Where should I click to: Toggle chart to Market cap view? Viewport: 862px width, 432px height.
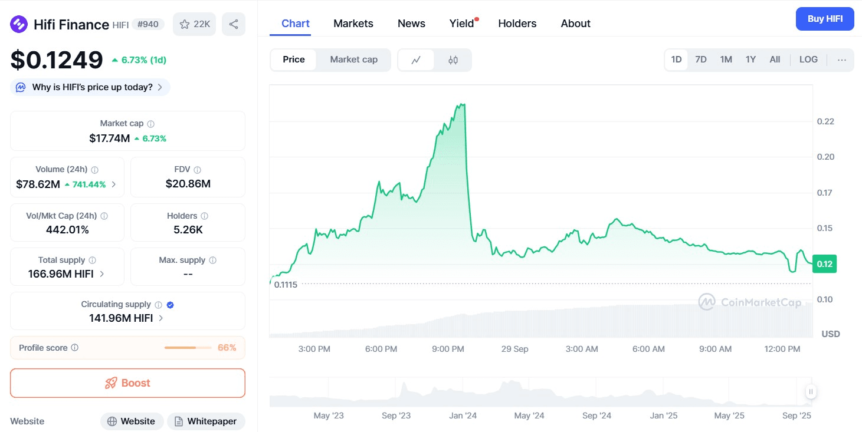pyautogui.click(x=353, y=60)
